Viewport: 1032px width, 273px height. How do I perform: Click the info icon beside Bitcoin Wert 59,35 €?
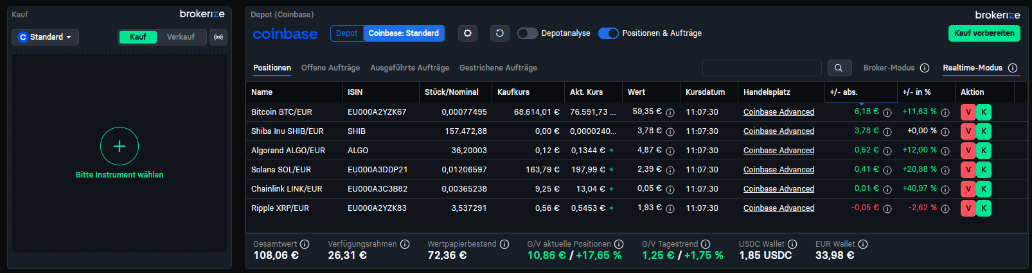[x=670, y=113]
